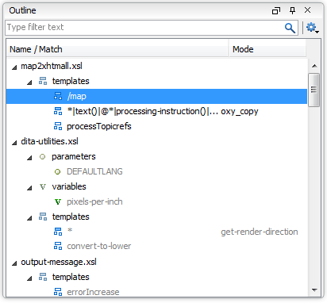This screenshot has height=303, width=327.
Task: Select the pixels-per-inch variable
Action: click(94, 201)
